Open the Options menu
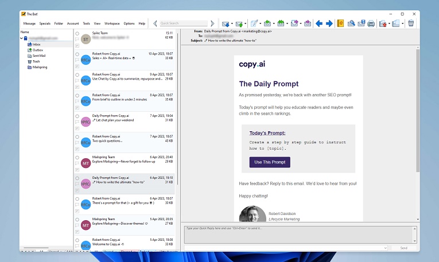This screenshot has height=262, width=439. click(x=129, y=24)
